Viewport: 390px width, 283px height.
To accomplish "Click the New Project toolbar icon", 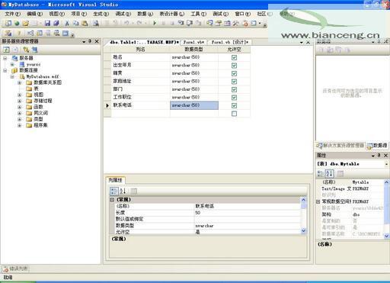I will (x=8, y=24).
